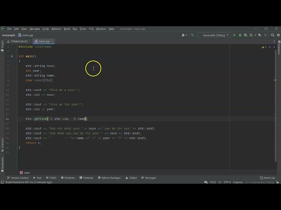Open the Tools menu
The height and width of the screenshot is (210, 281).
tap(83, 29)
